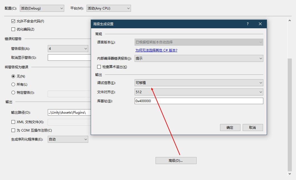The width and height of the screenshot is (296, 180).
Task: Open 内部编译器错误报告 dropdown
Action: coord(199,59)
